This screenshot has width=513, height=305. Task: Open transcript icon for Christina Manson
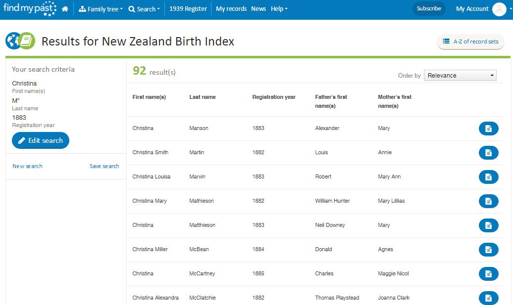[488, 129]
